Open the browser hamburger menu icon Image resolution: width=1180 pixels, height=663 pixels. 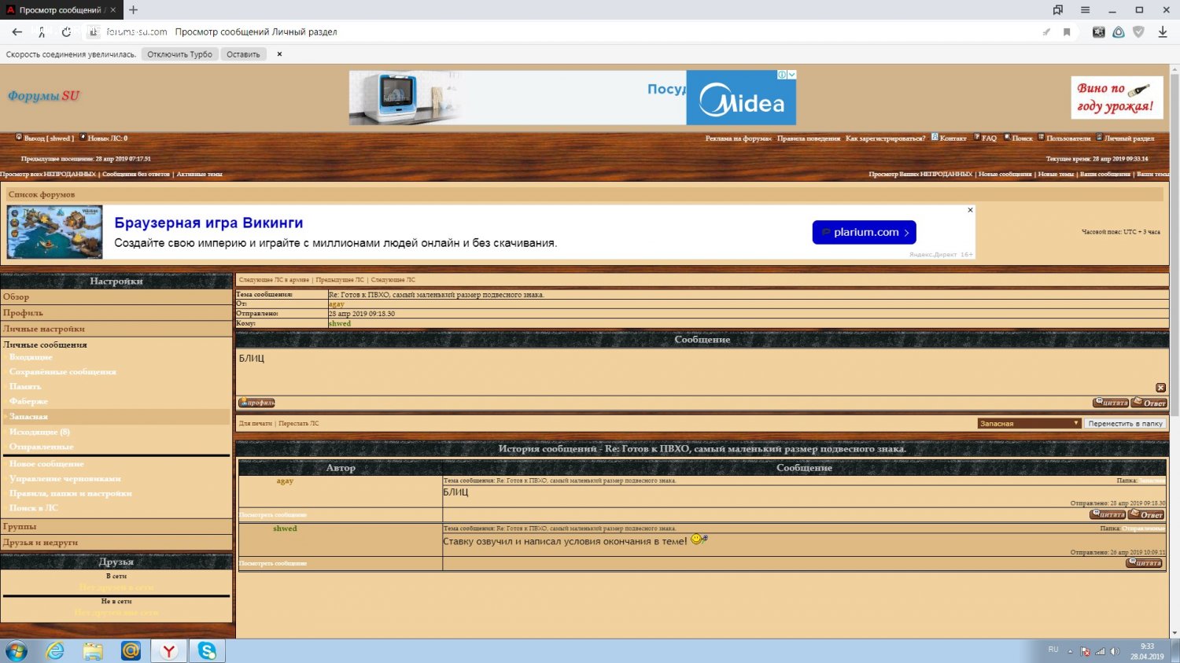[x=1085, y=10]
